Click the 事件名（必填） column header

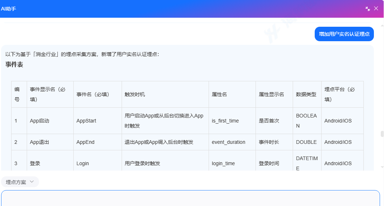(x=97, y=94)
